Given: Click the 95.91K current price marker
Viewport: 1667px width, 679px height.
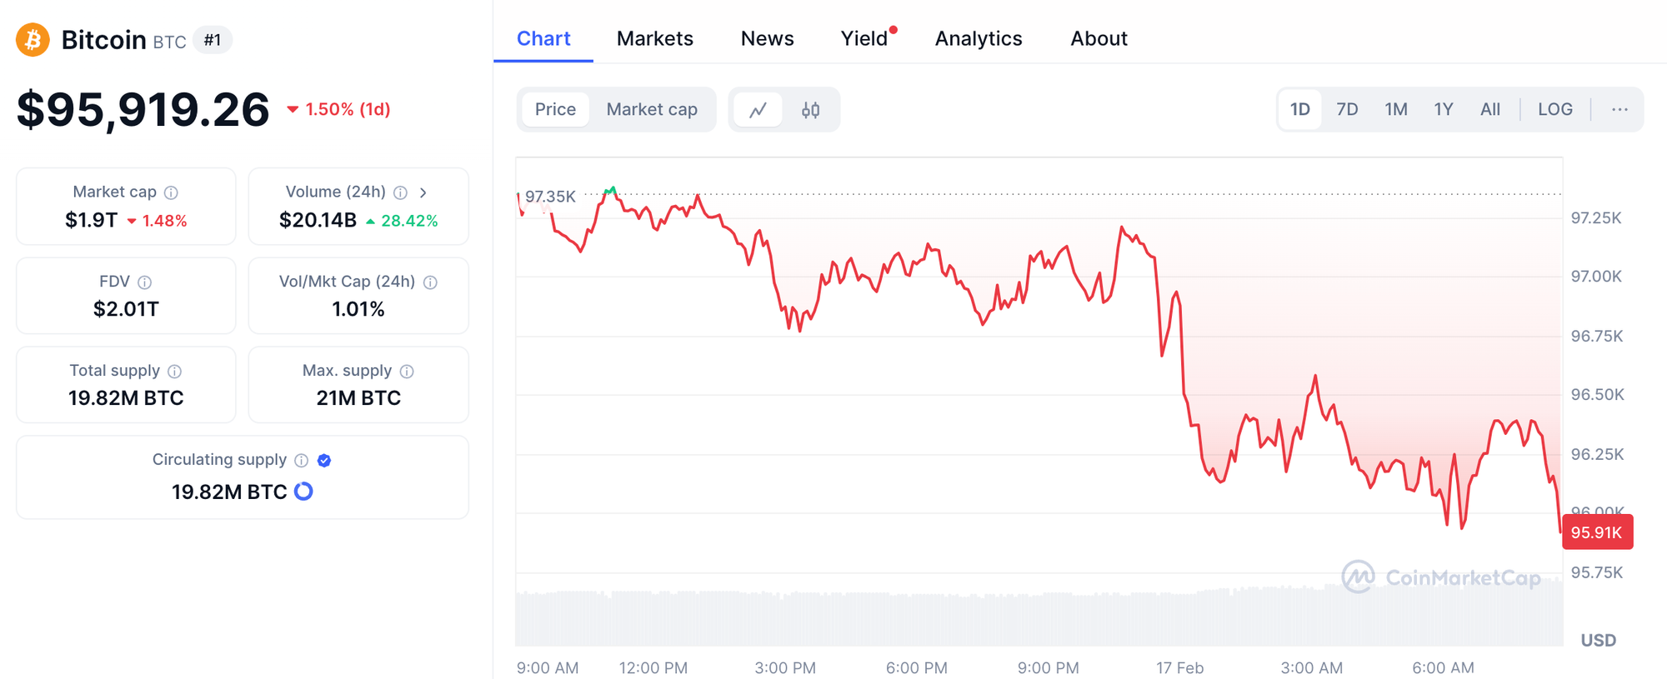Looking at the screenshot, I should [x=1596, y=532].
